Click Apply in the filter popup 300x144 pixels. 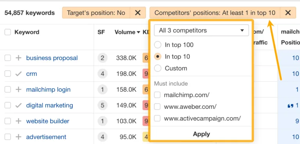(201, 134)
